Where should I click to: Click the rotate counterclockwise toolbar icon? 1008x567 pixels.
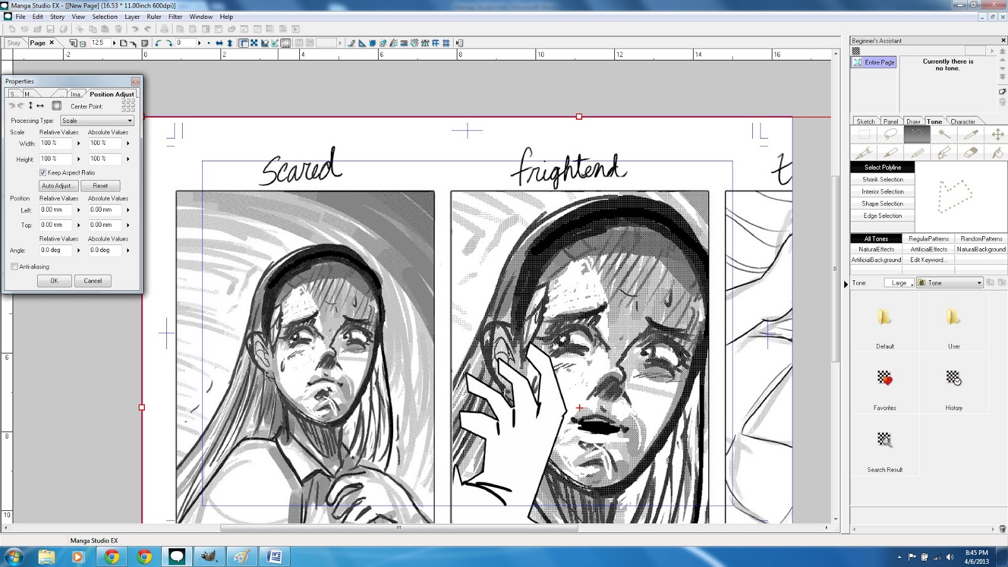tap(158, 43)
